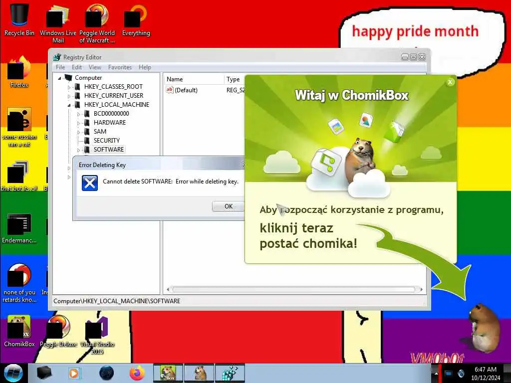Image resolution: width=511 pixels, height=383 pixels.
Task: Open the clock showing 6:47 AM
Action: coord(485,374)
